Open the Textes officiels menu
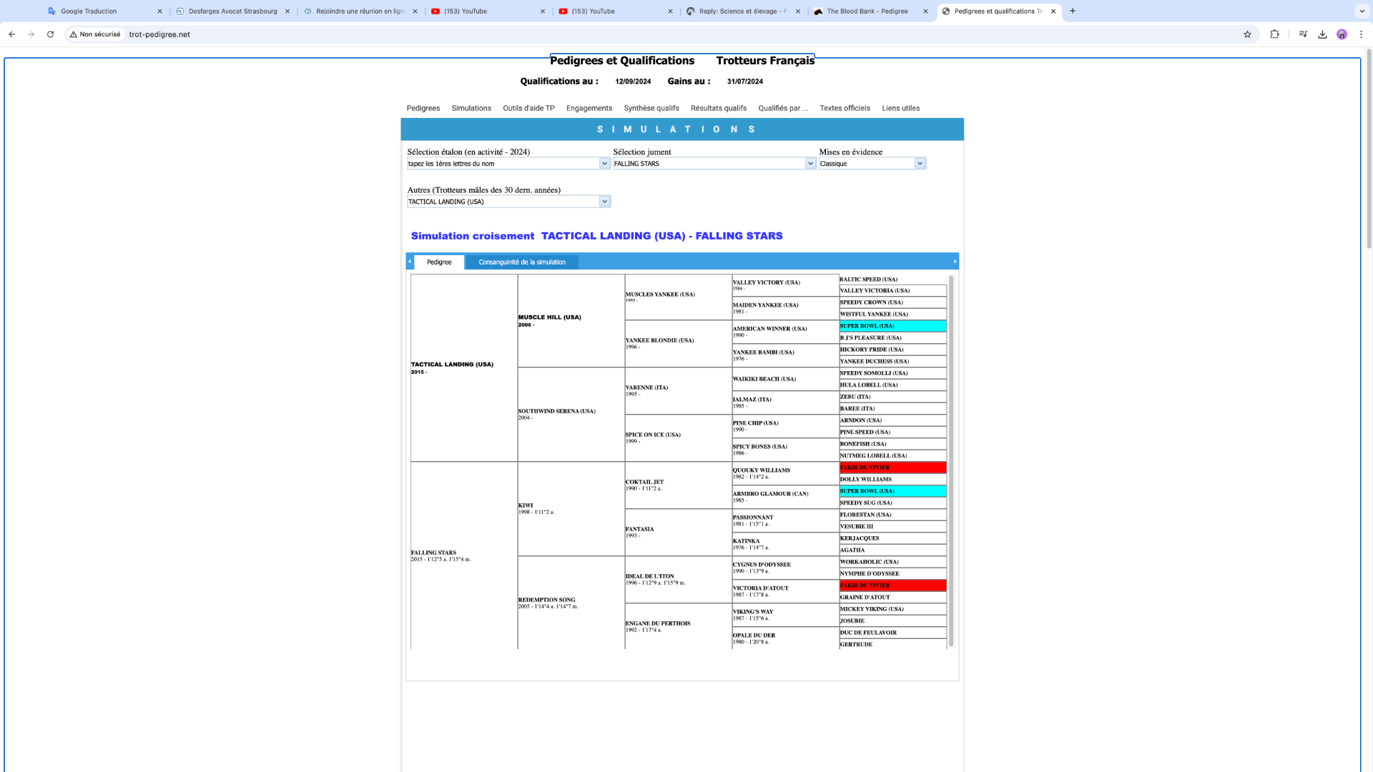1373x772 pixels. pos(845,109)
